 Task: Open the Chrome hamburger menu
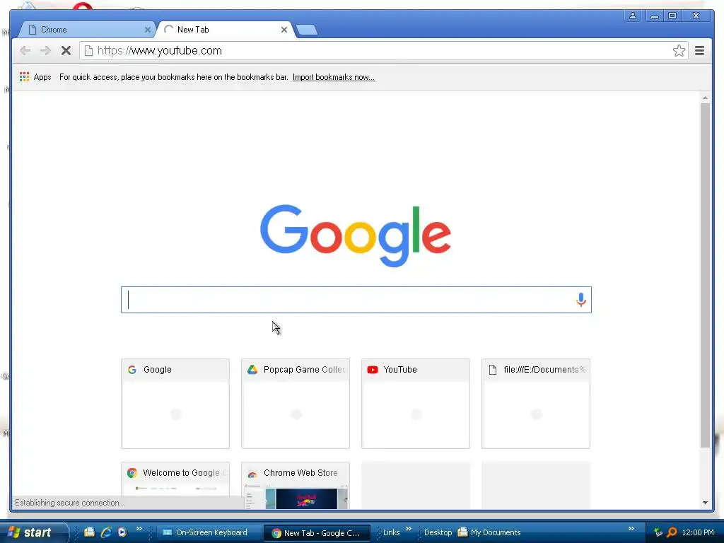(699, 51)
